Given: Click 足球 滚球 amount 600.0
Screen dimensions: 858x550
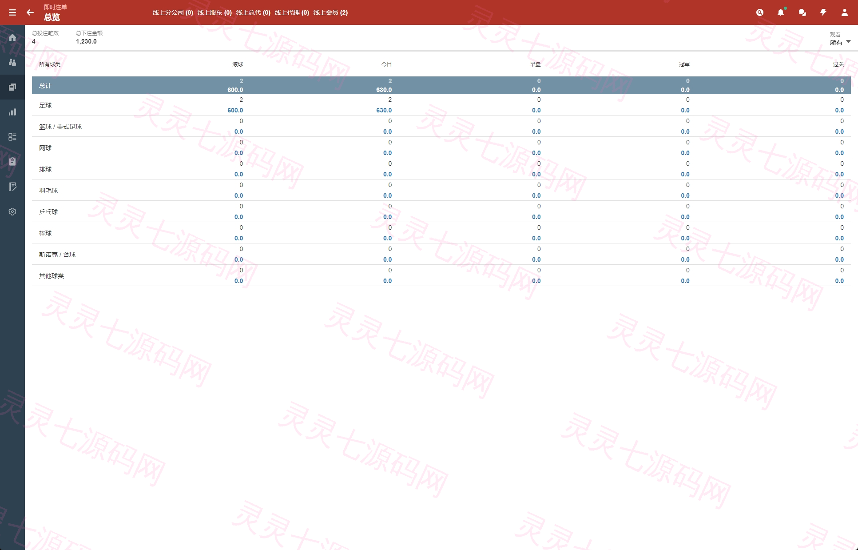Looking at the screenshot, I should pos(235,110).
